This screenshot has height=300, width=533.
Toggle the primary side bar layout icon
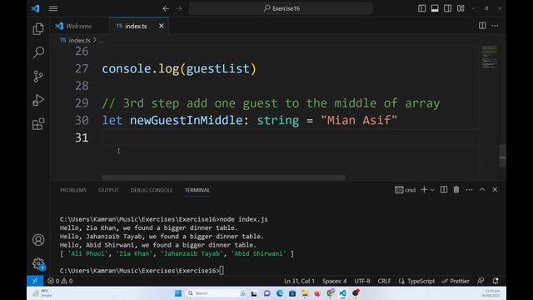tap(422, 8)
